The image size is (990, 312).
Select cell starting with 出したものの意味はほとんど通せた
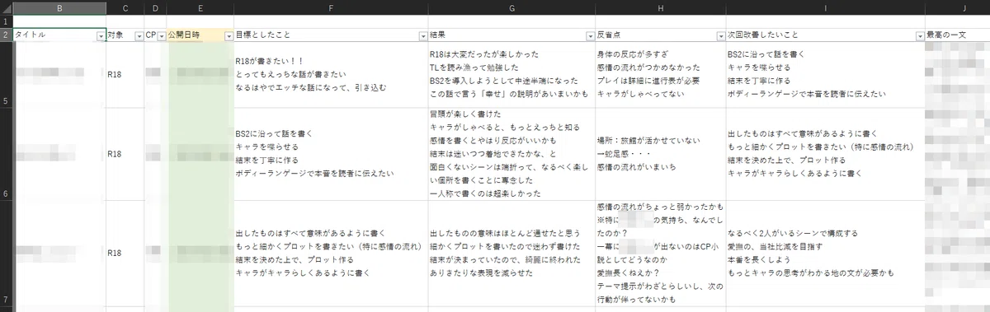(x=511, y=254)
